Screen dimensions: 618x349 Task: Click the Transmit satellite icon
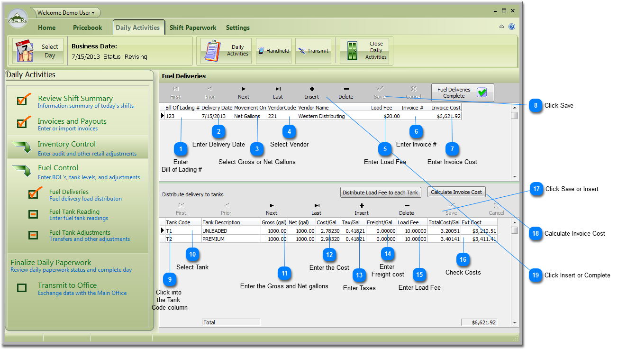[301, 51]
